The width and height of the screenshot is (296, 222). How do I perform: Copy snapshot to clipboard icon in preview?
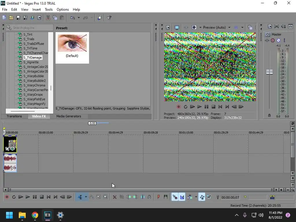[250, 27]
